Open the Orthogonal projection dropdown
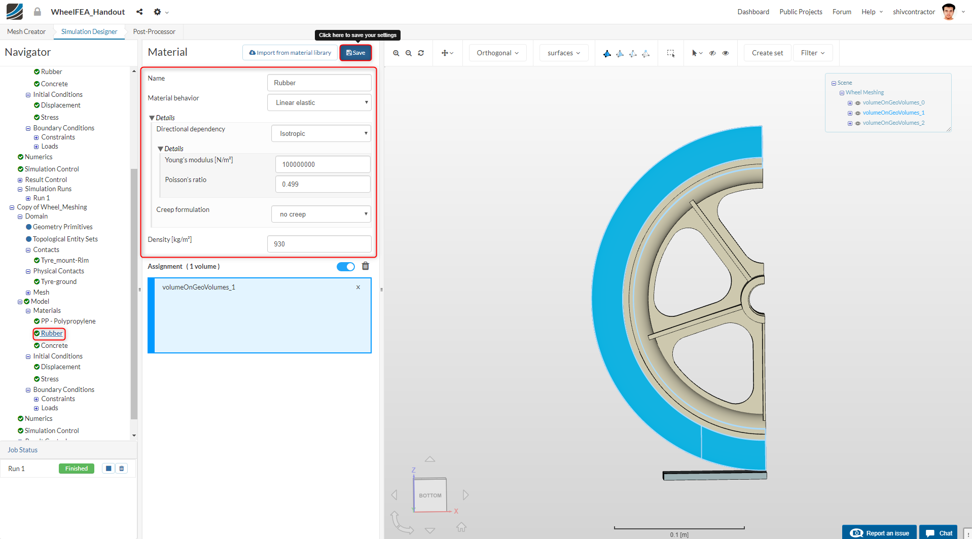 click(497, 53)
